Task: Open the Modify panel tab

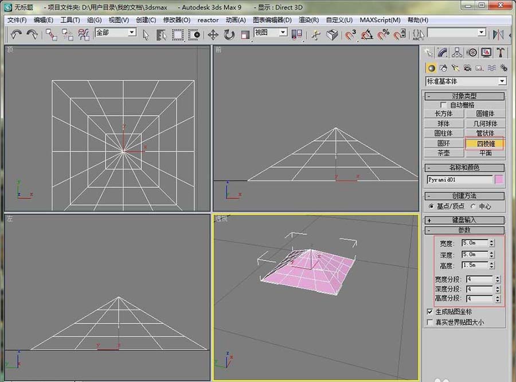Action: [x=443, y=52]
